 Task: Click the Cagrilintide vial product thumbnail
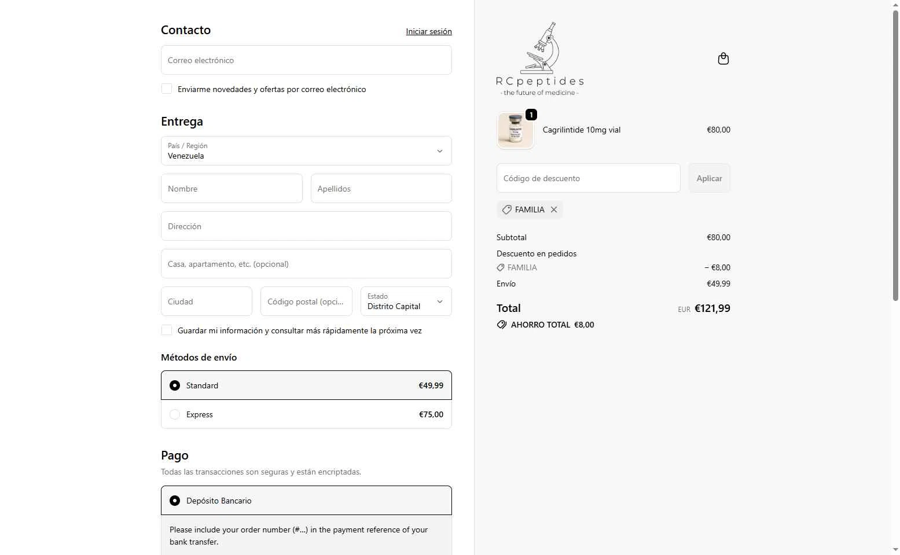[x=515, y=130]
